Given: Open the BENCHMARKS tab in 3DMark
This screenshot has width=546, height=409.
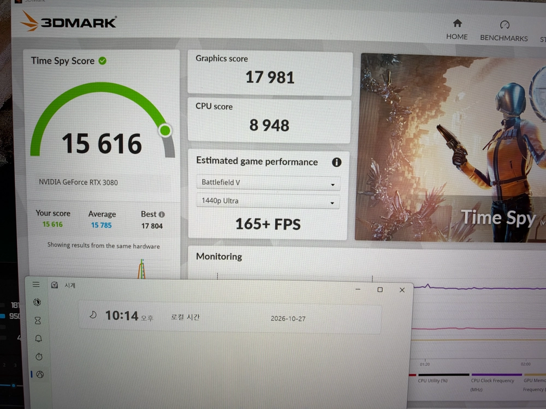Looking at the screenshot, I should coord(504,31).
